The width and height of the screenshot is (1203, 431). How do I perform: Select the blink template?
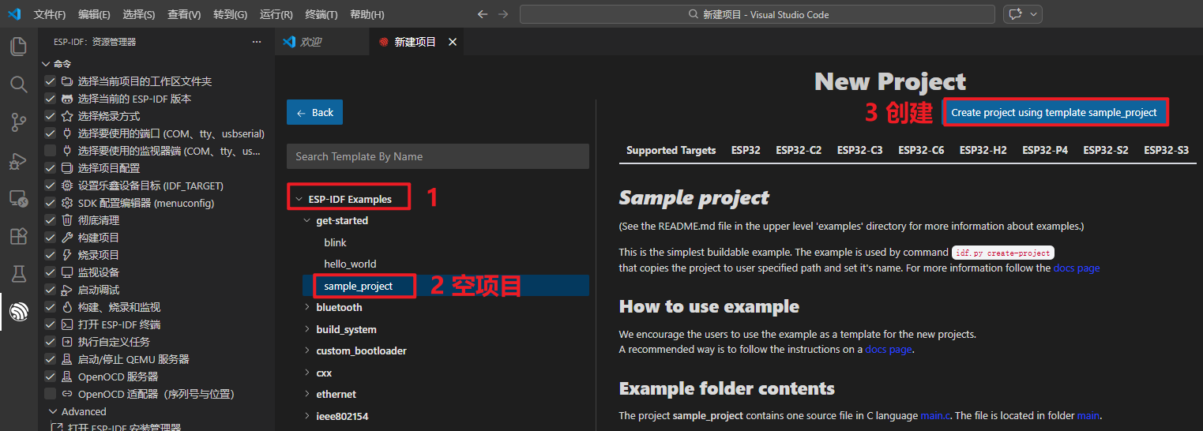[x=335, y=243]
